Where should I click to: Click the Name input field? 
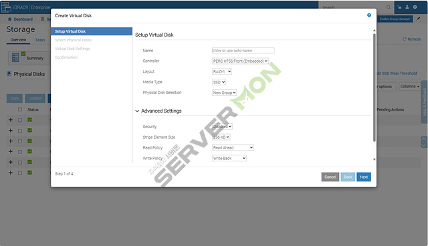pos(243,51)
